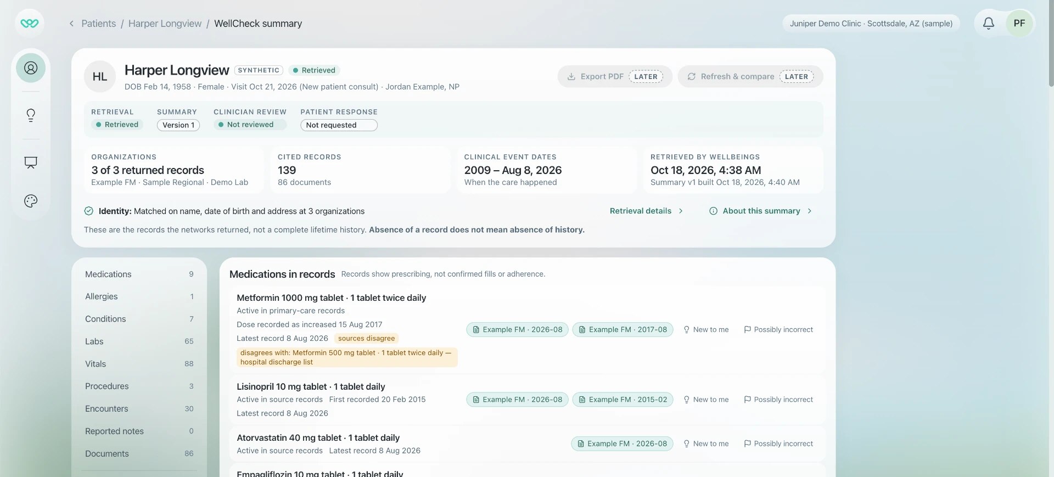This screenshot has width=1054, height=477.
Task: Go back using the breadcrumb chevron
Action: pos(71,24)
